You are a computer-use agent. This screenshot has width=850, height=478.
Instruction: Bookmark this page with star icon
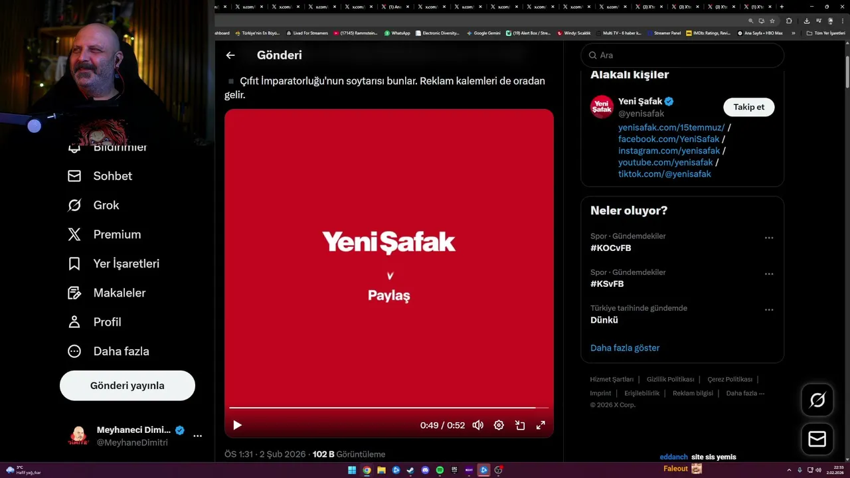point(772,21)
